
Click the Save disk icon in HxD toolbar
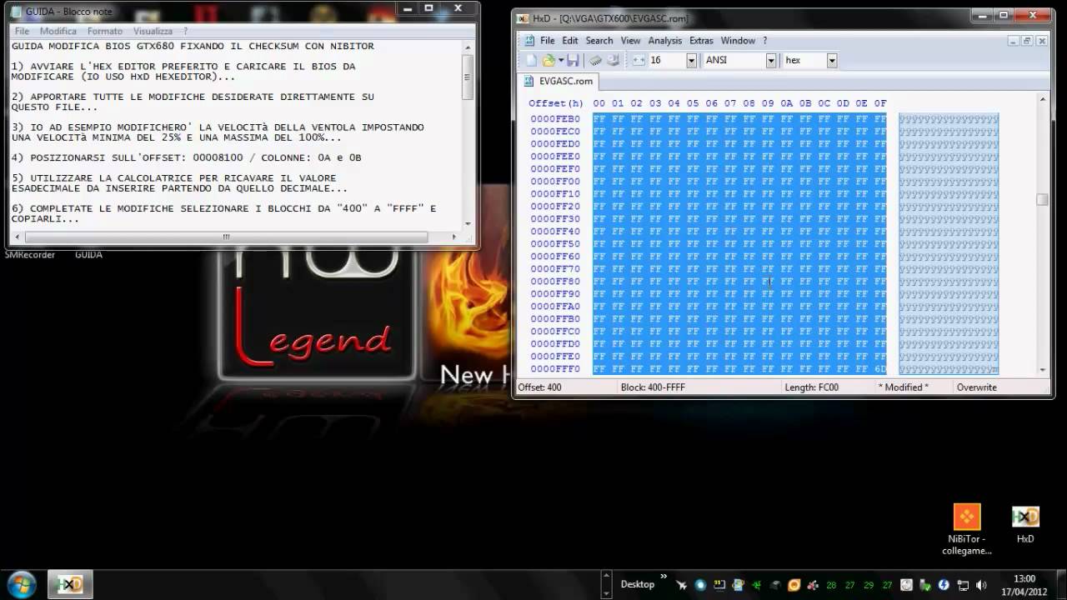click(x=573, y=60)
